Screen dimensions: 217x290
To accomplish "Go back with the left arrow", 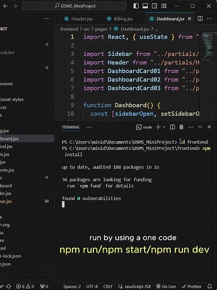I will click(x=6, y=6).
